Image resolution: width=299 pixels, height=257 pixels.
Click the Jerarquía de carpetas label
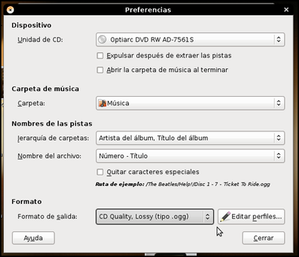pos(54,138)
